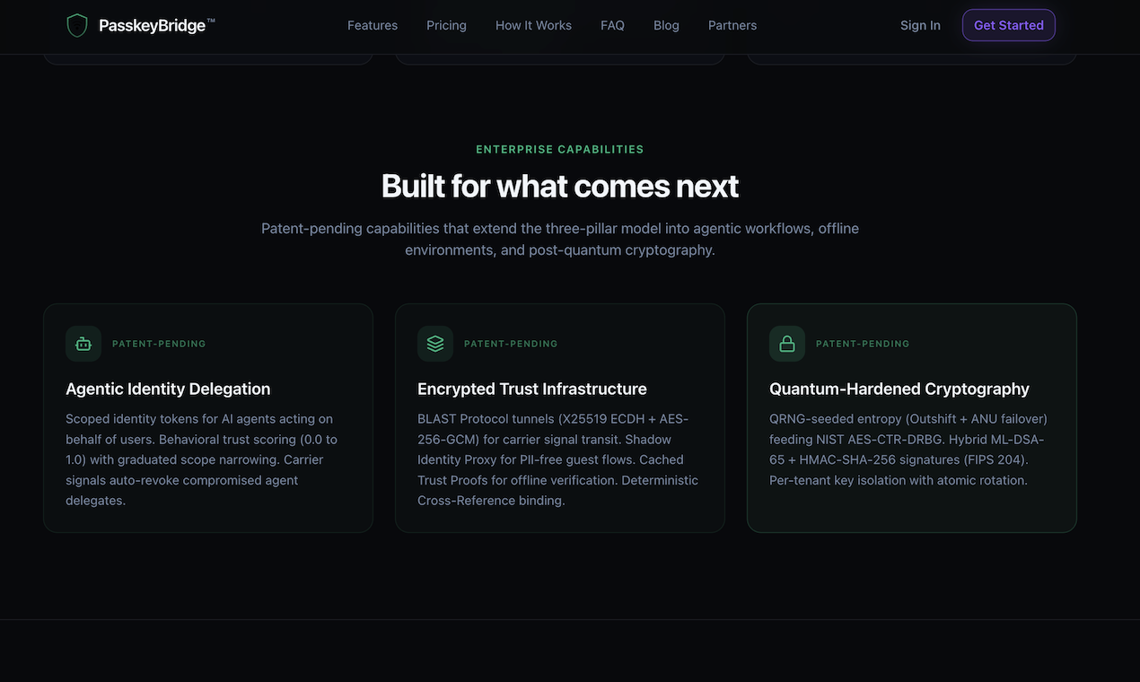Click the Encrypted Trust Infrastructure heading

click(x=531, y=388)
